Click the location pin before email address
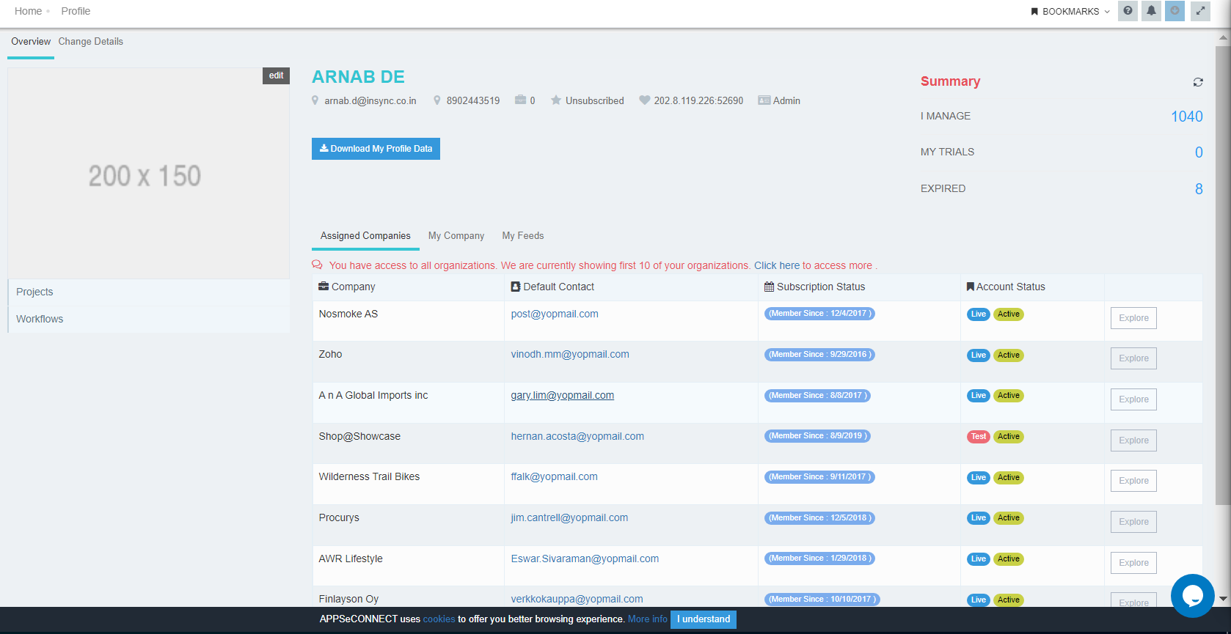The height and width of the screenshot is (634, 1231). 315,100
